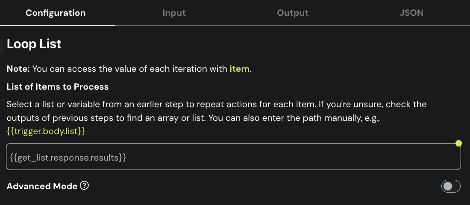Click the 'Advanced Mode' label text

point(42,186)
